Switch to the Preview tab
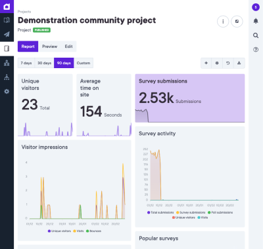The height and width of the screenshot is (249, 263). pos(50,47)
